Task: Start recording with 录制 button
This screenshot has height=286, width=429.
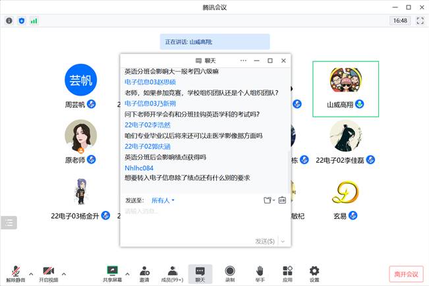Action: click(x=229, y=273)
